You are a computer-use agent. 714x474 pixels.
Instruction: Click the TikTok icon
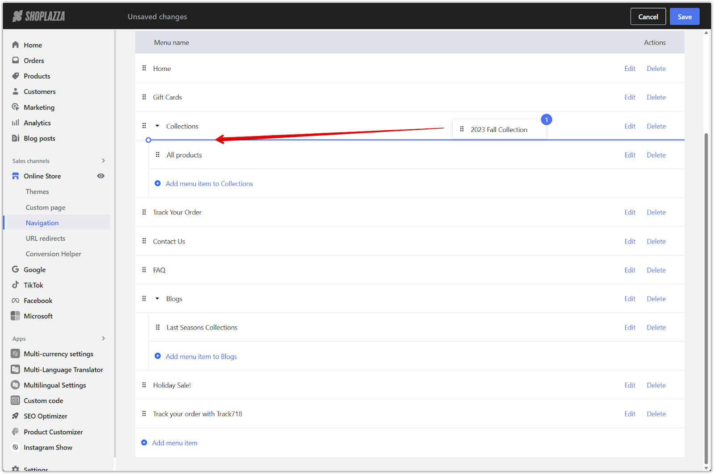tap(16, 285)
